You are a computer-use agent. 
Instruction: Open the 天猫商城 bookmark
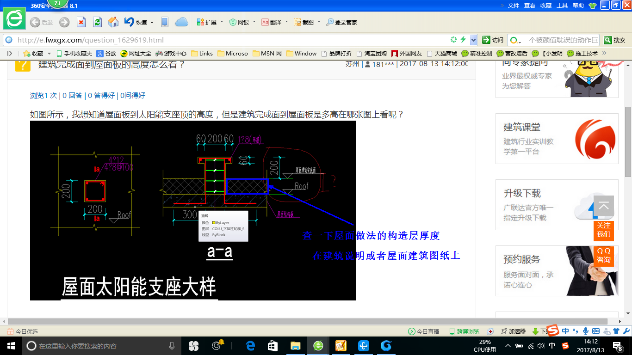click(x=442, y=54)
